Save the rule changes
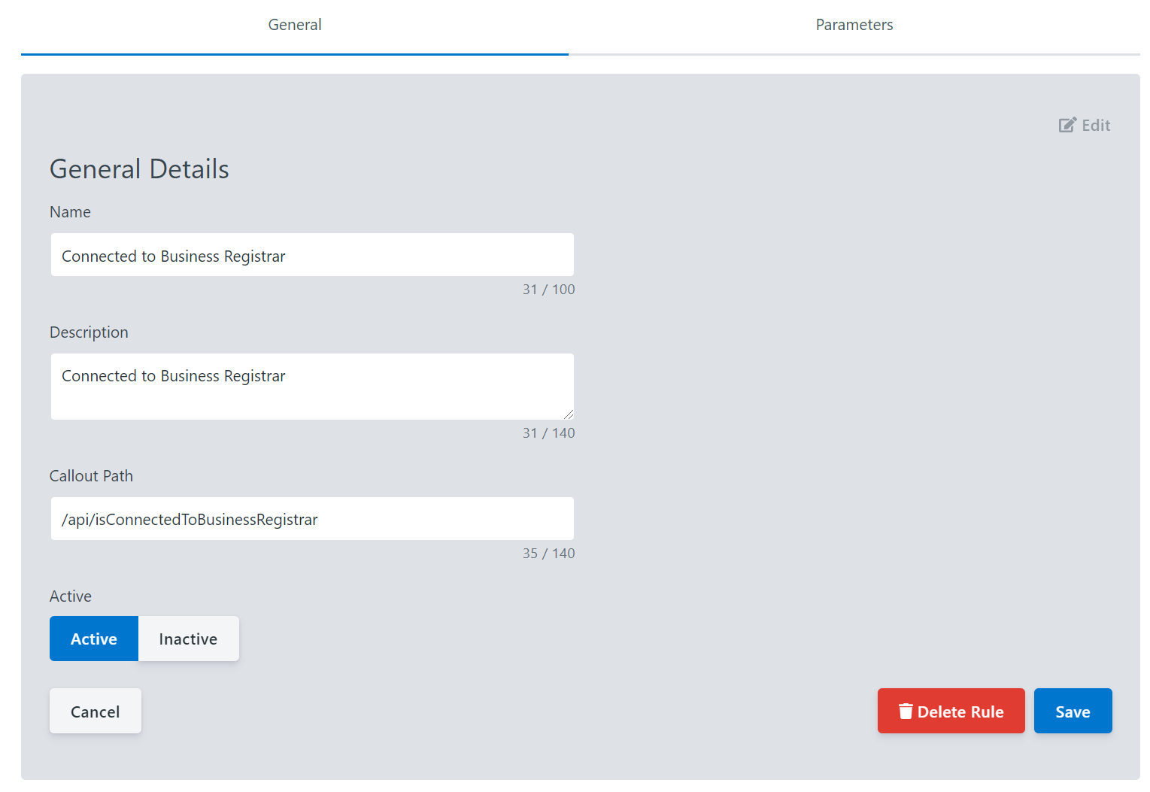Screen dimensions: 1150x792 pyautogui.click(x=1073, y=711)
